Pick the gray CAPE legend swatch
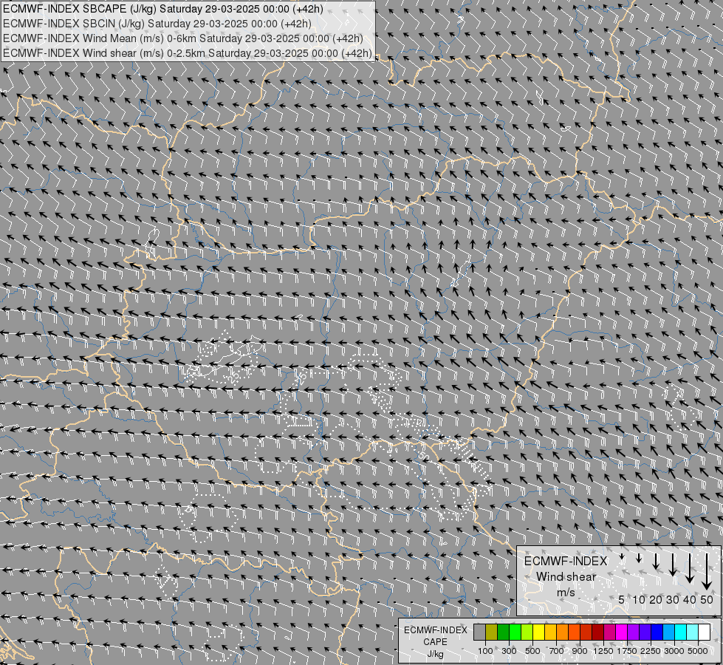 (x=479, y=632)
